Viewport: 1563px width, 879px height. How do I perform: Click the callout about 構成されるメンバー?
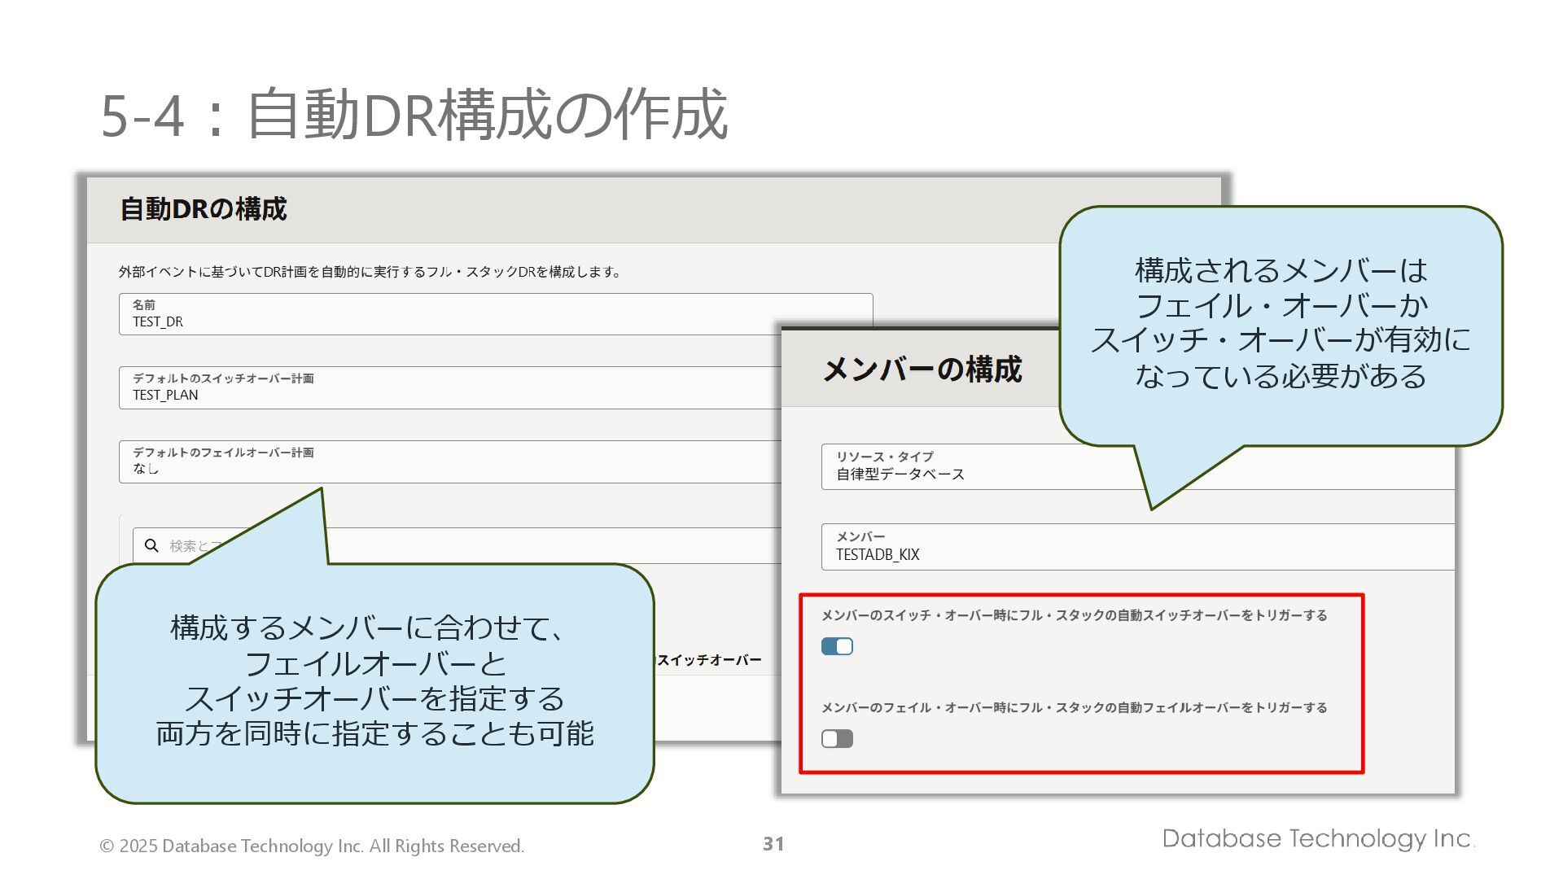(1280, 324)
